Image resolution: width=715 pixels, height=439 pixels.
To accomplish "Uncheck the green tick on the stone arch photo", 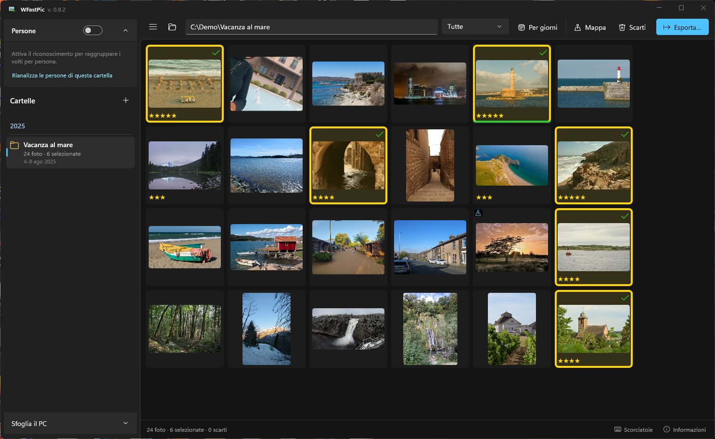I will click(380, 134).
